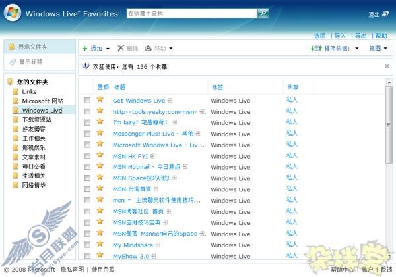
Task: Open the 添加 dropdown arrow
Action: [x=108, y=49]
